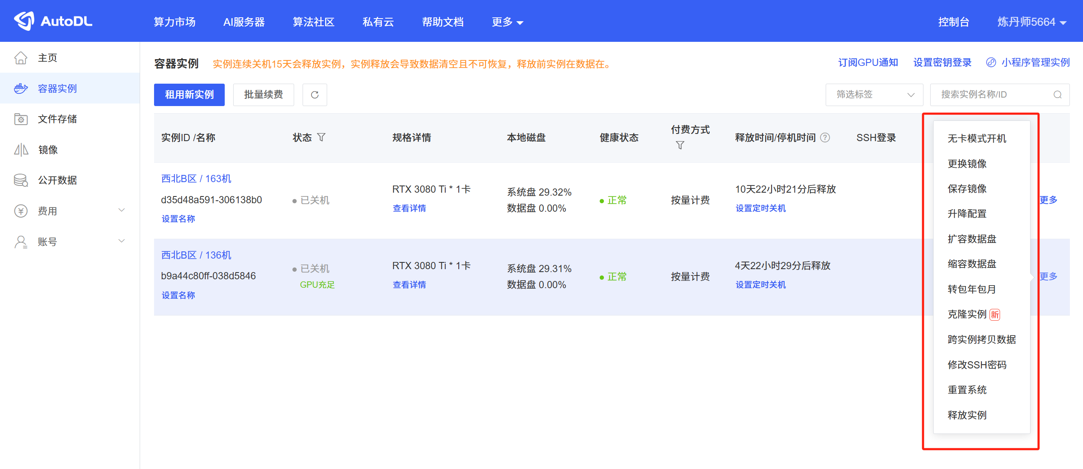The height and width of the screenshot is (469, 1083).
Task: Open the 小程序管理实例 QR icon
Action: pos(990,63)
